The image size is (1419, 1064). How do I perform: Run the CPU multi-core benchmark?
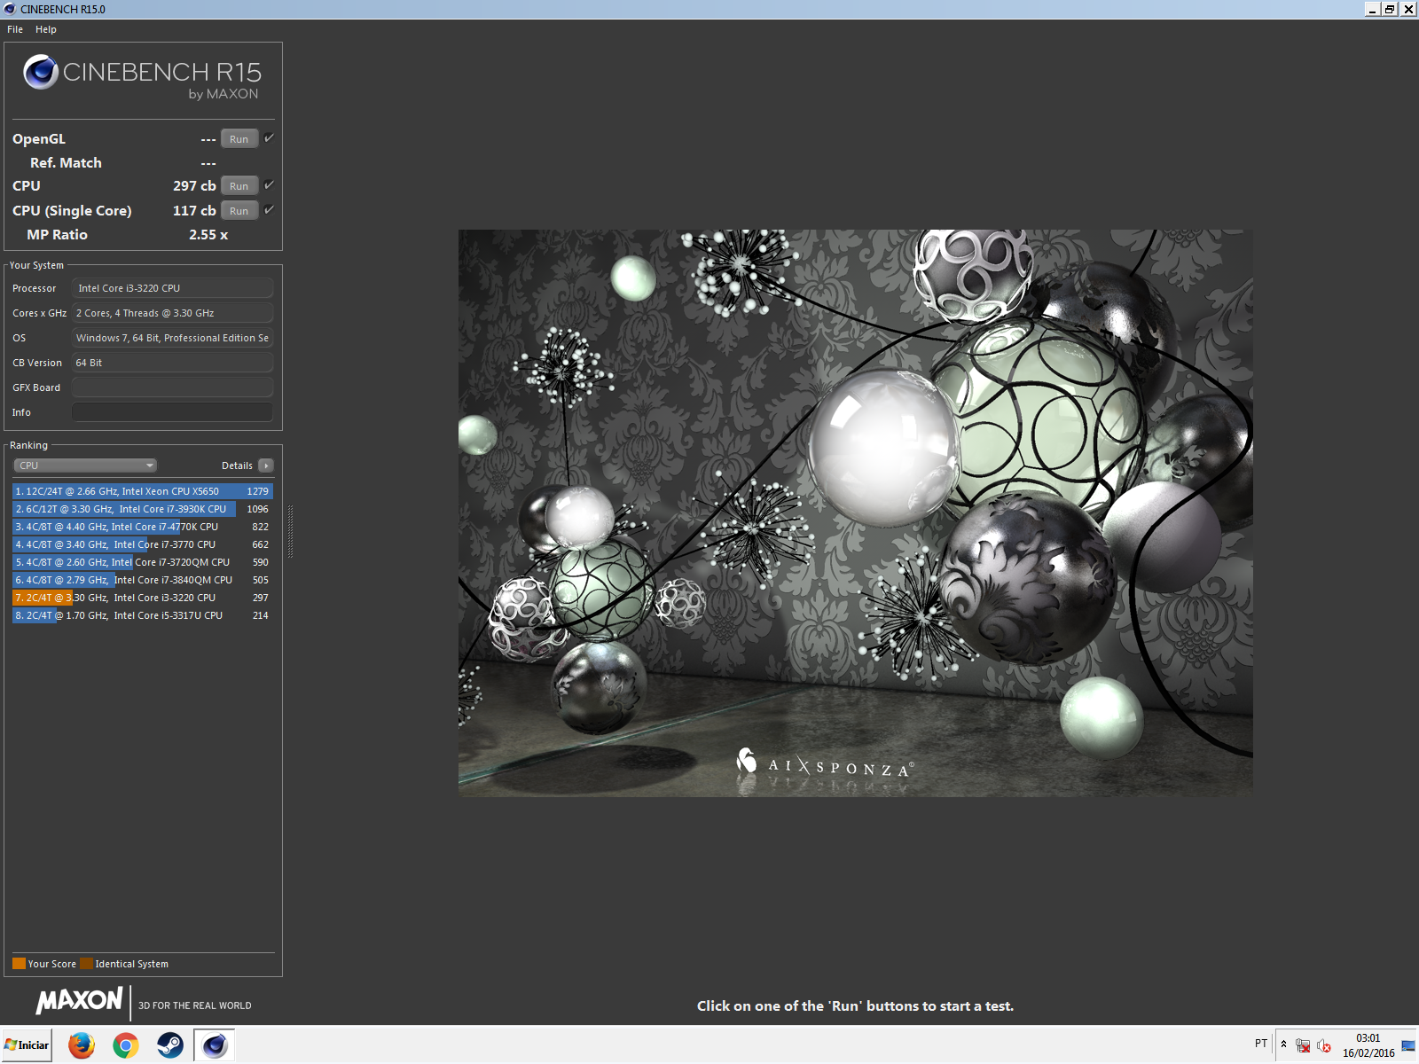(x=239, y=186)
